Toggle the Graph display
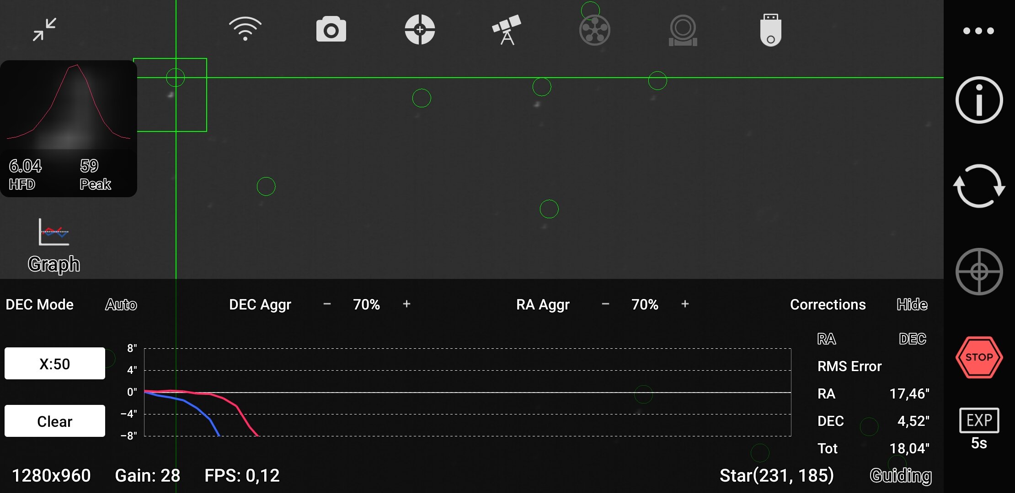This screenshot has width=1015, height=493. 54,246
